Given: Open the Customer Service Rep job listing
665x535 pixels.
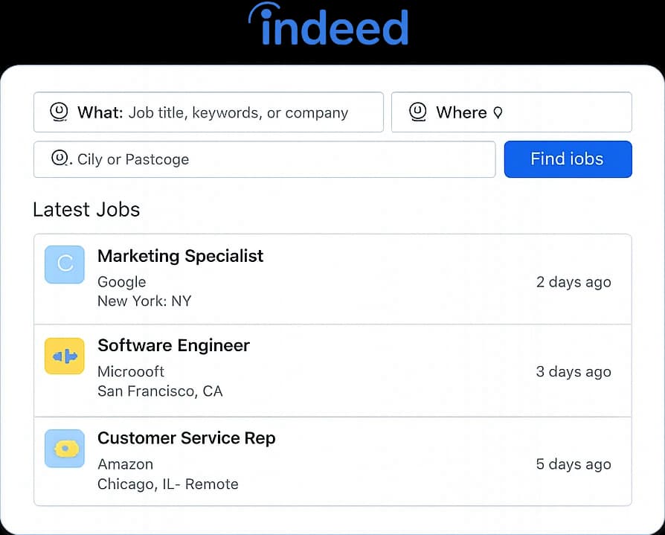Looking at the screenshot, I should 186,438.
